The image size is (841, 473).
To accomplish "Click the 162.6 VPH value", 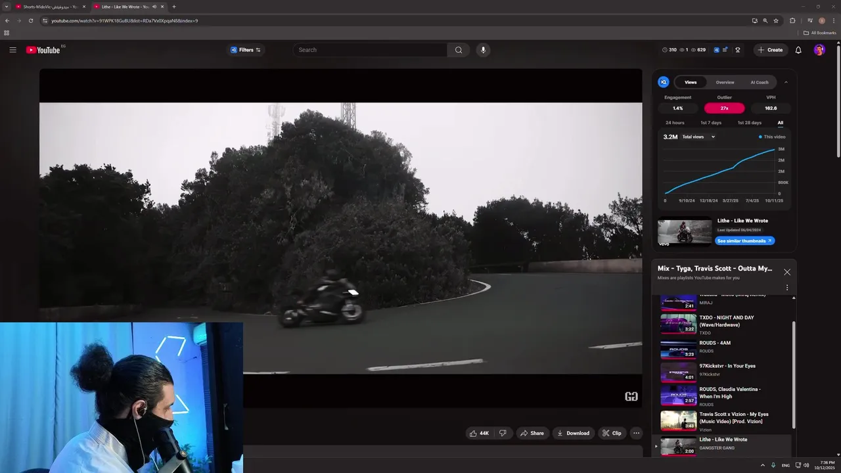I will point(771,108).
